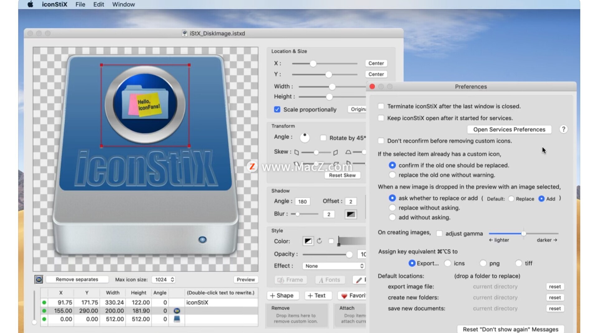Open the Effect None dropdown
This screenshot has height=333, width=598.
tap(334, 266)
